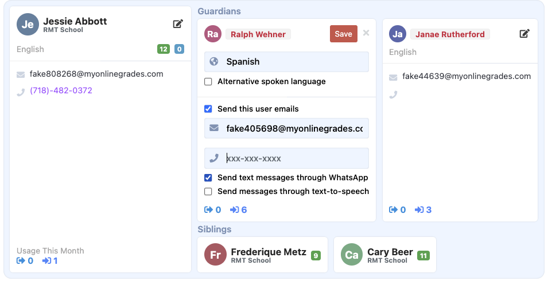Screen dimensions: 548x281
Task: Click Jessie Abbott's phone number link
Action: (61, 90)
